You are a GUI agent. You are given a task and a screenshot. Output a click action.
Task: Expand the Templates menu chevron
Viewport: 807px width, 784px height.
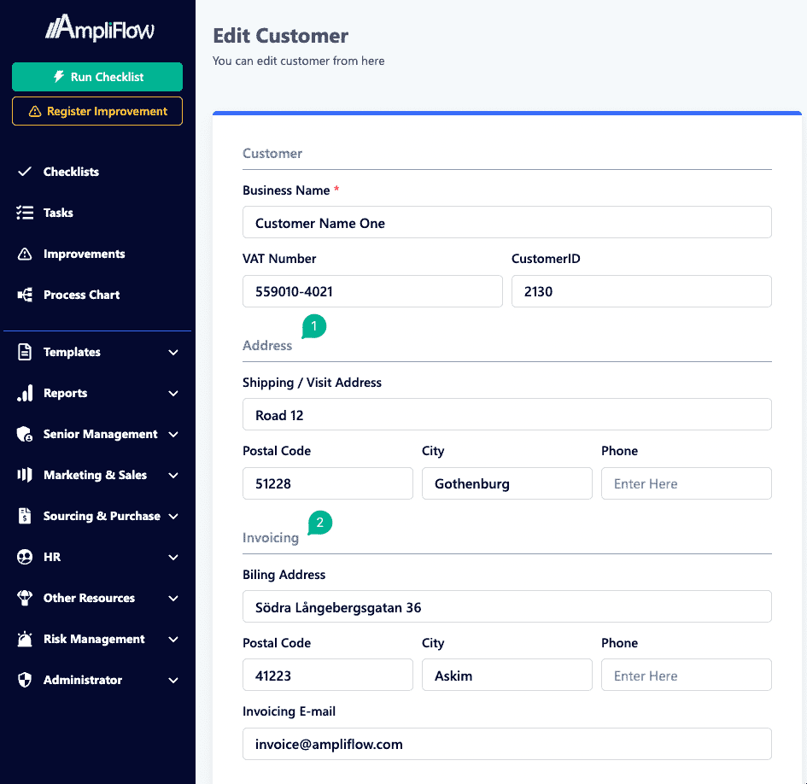click(x=173, y=353)
